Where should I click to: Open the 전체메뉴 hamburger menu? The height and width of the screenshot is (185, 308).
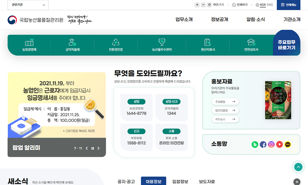coord(289,5)
